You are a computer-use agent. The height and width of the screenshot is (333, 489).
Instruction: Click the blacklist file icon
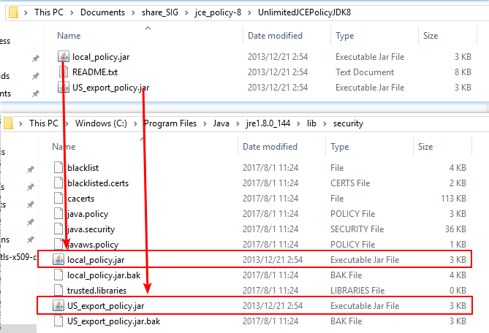(x=58, y=168)
